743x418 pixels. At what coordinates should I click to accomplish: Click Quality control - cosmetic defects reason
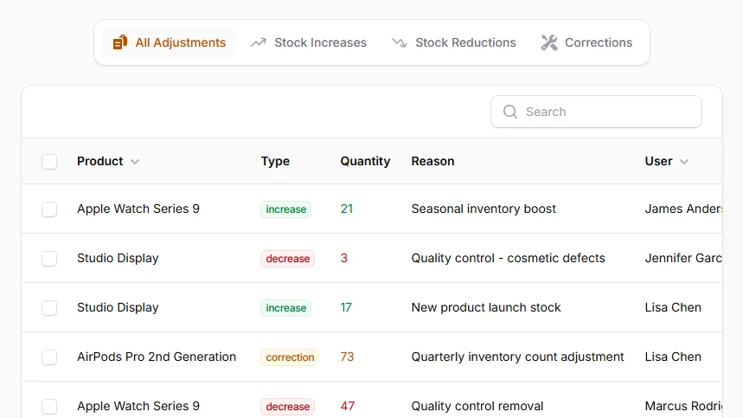(508, 258)
